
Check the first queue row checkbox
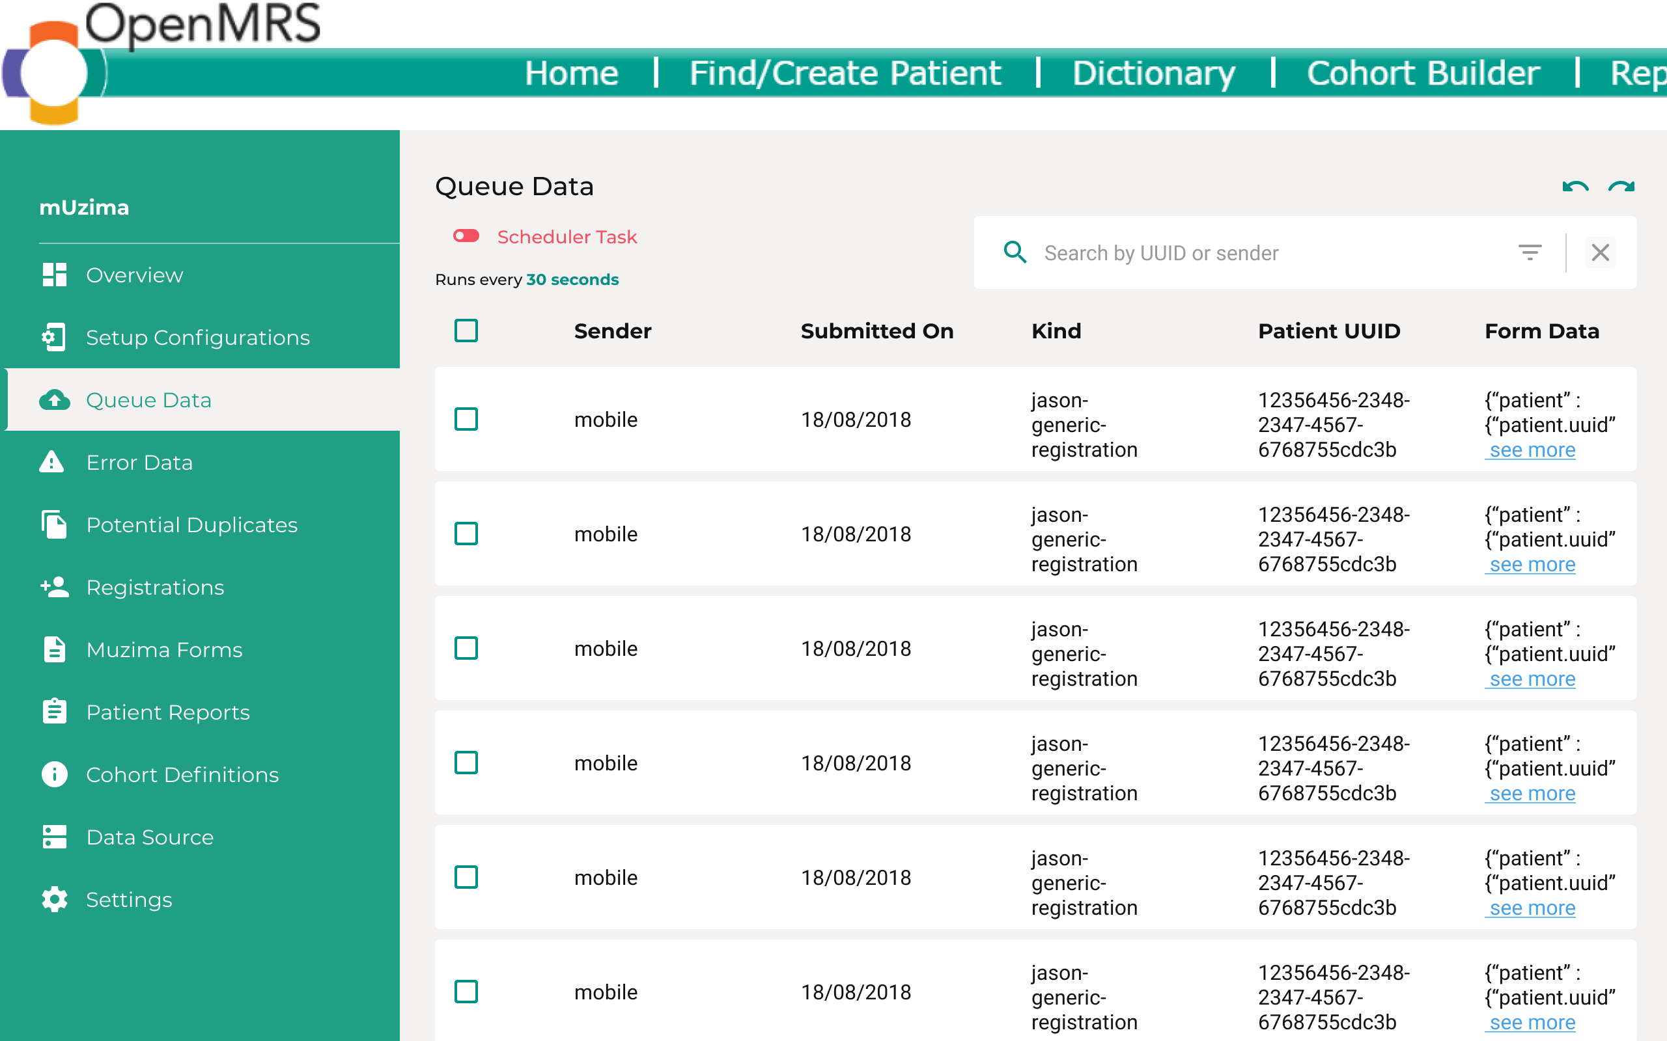click(x=466, y=419)
